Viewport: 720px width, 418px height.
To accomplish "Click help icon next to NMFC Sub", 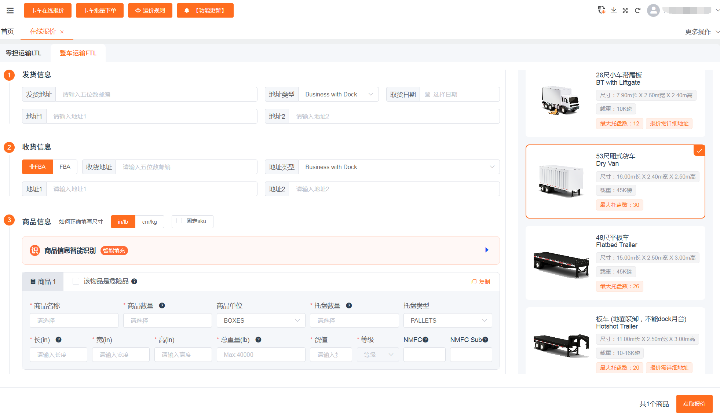I will [485, 340].
